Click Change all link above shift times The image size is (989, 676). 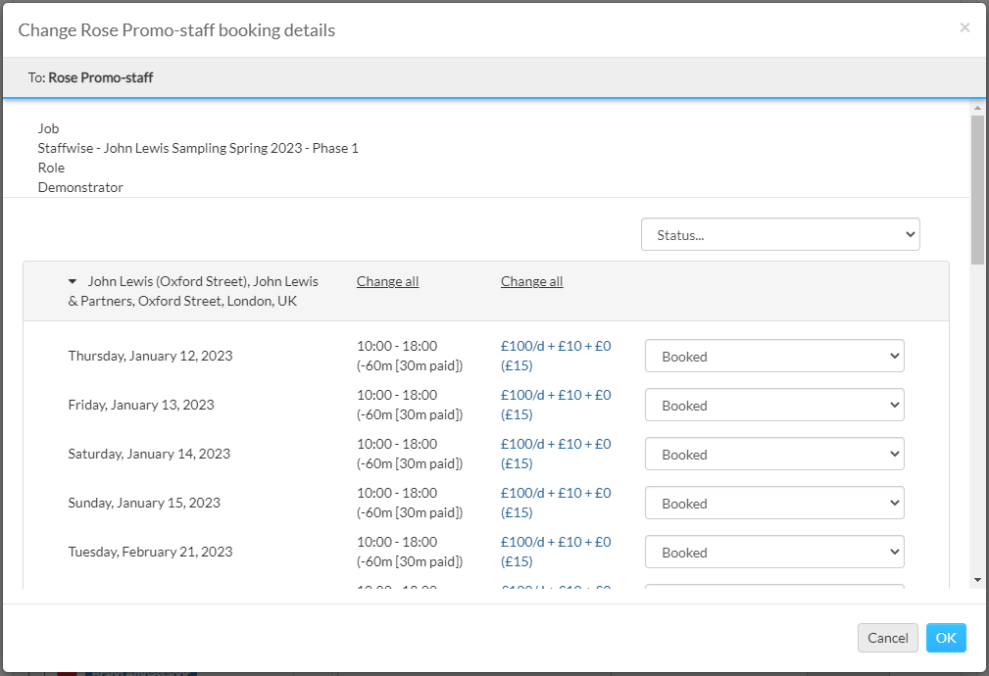click(387, 281)
